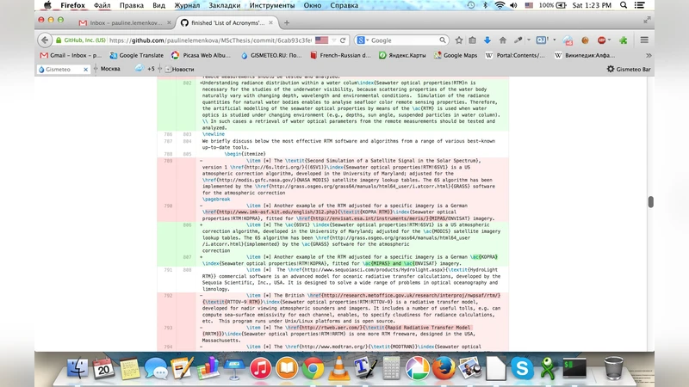
Task: Open the Picasa Web Albums bookmark
Action: [201, 55]
